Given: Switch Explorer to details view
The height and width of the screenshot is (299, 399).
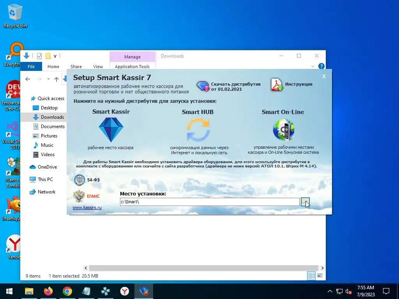Looking at the screenshot, I should (x=311, y=276).
